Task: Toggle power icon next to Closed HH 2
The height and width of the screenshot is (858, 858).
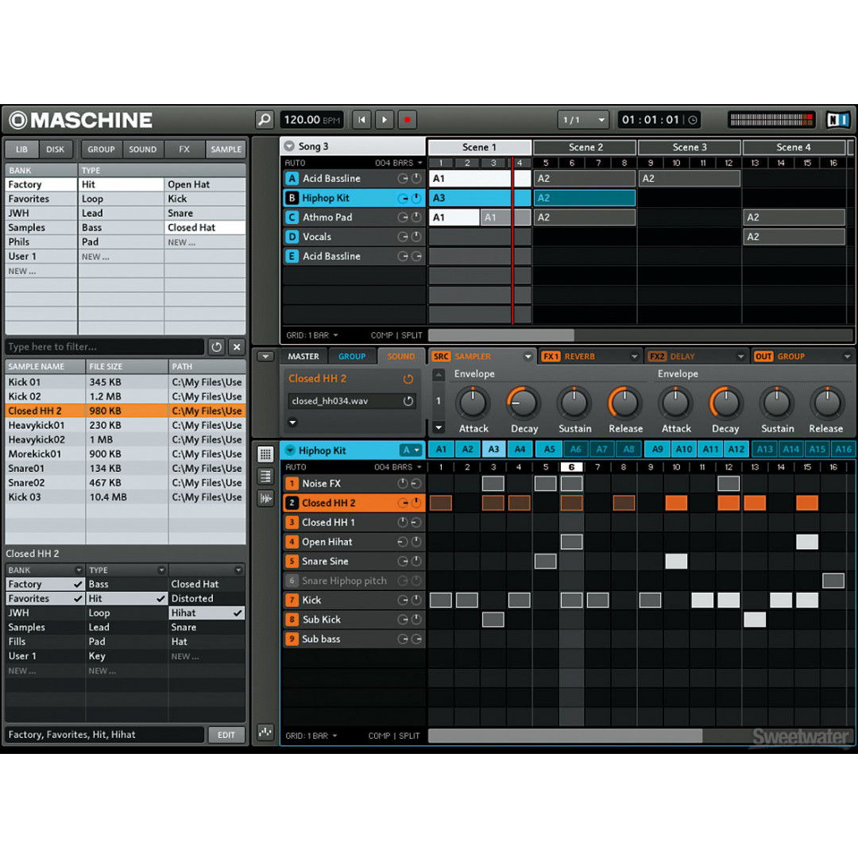Action: click(408, 380)
